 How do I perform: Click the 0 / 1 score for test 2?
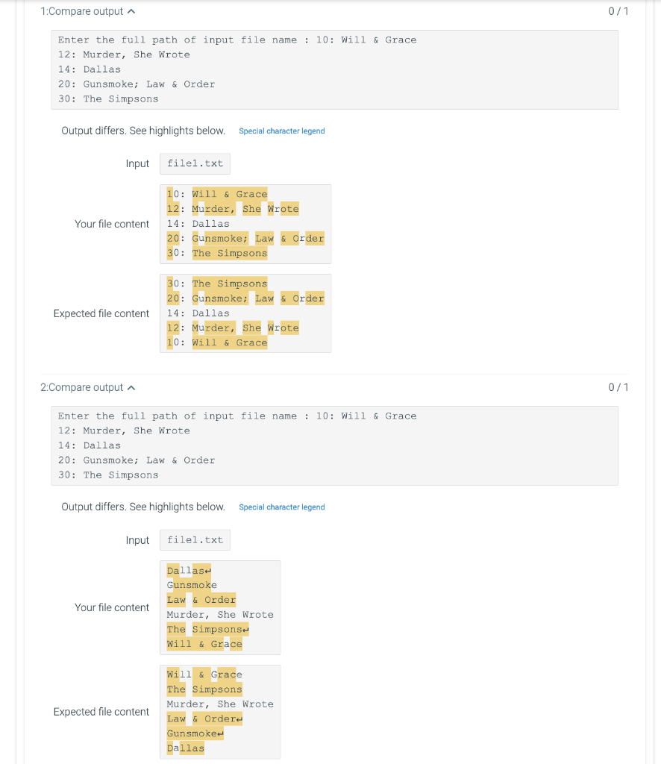tap(618, 387)
